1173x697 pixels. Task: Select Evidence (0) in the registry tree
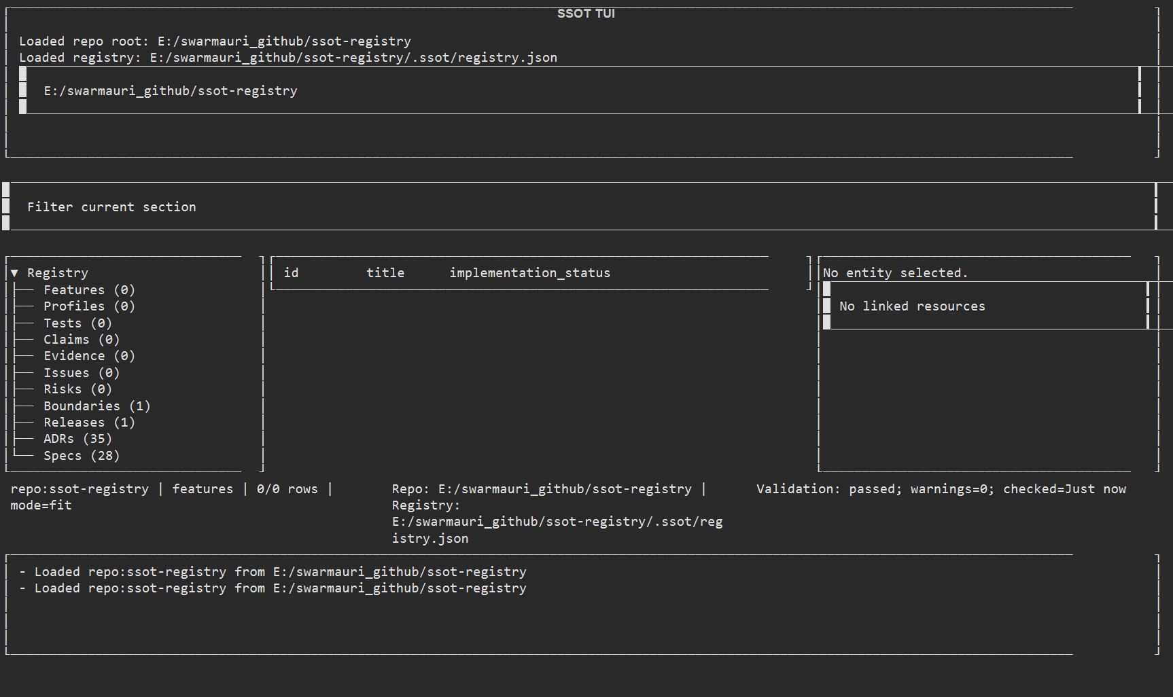coord(89,356)
